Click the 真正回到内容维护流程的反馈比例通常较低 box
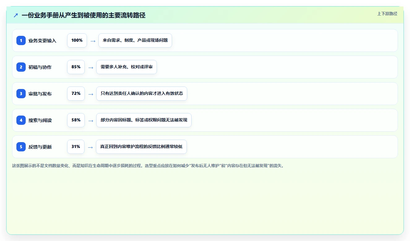 coord(141,147)
